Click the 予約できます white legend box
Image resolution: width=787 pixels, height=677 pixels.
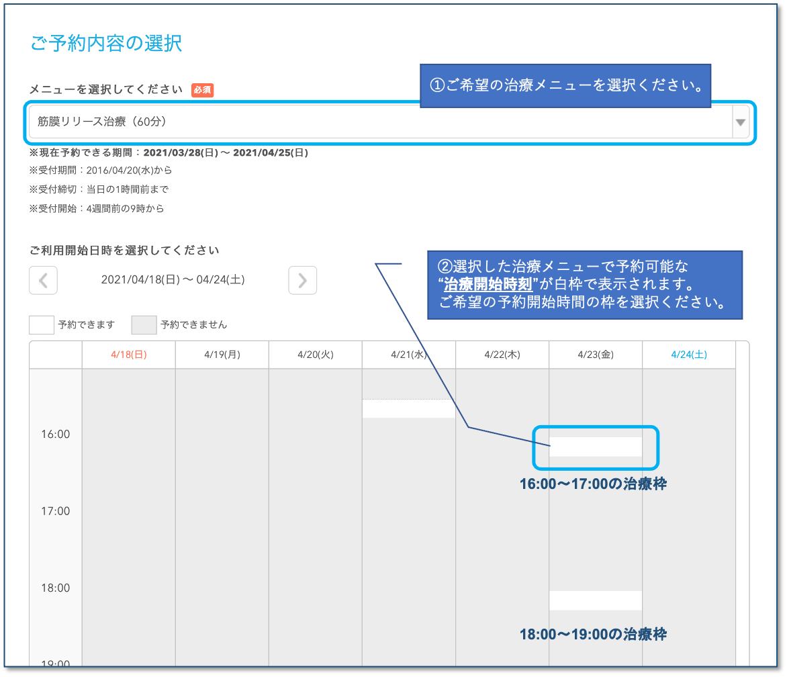pyautogui.click(x=42, y=325)
